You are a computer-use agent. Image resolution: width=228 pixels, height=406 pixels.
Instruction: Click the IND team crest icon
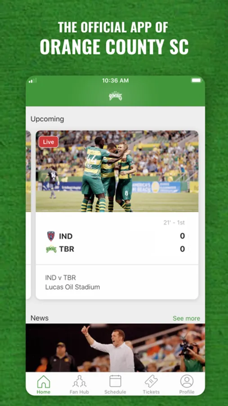51,236
